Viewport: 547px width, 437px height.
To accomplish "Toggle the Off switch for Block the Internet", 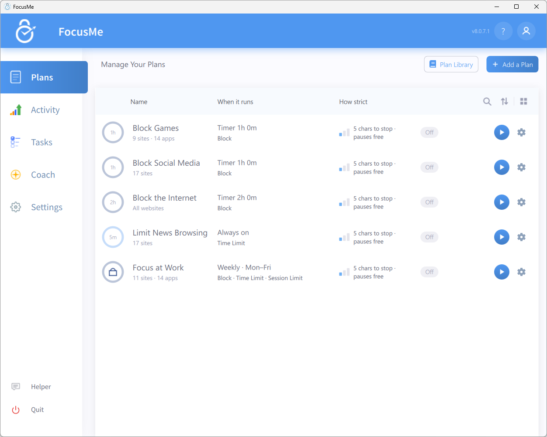I will point(429,202).
